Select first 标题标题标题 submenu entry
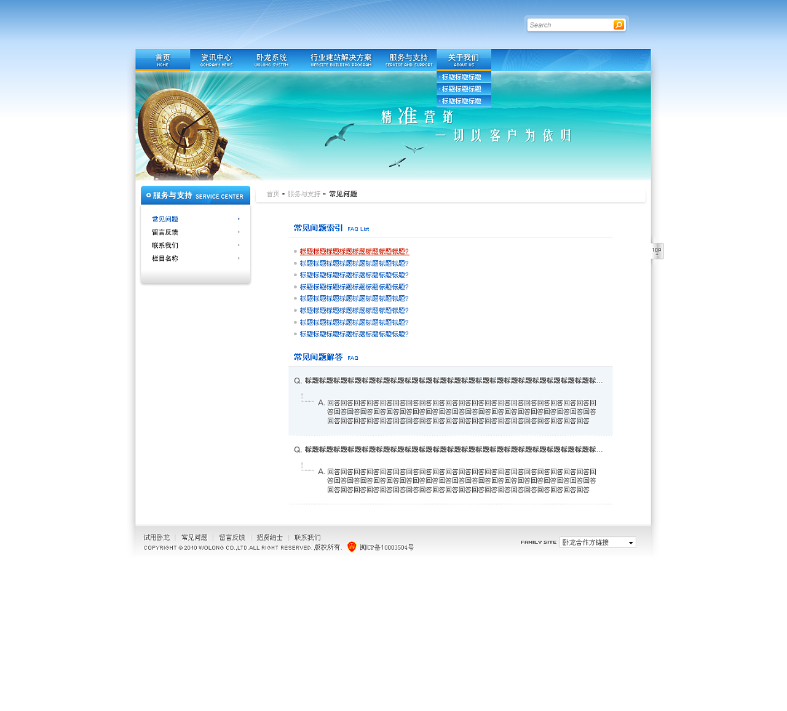This screenshot has height=711, width=787. tap(464, 77)
